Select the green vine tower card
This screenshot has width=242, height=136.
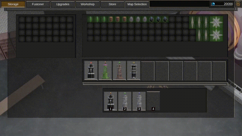pos(105,71)
